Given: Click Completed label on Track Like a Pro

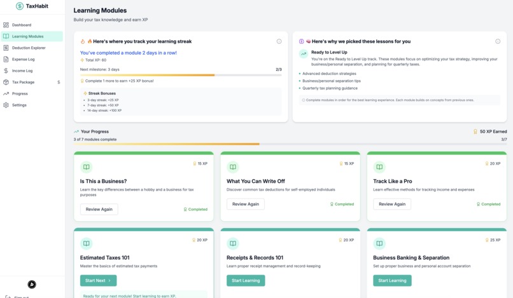Looking at the screenshot, I should tap(488, 204).
